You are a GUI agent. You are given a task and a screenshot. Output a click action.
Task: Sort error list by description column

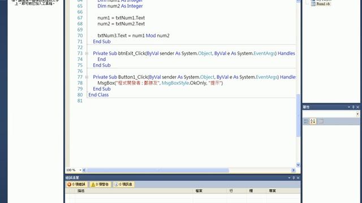[134, 191]
